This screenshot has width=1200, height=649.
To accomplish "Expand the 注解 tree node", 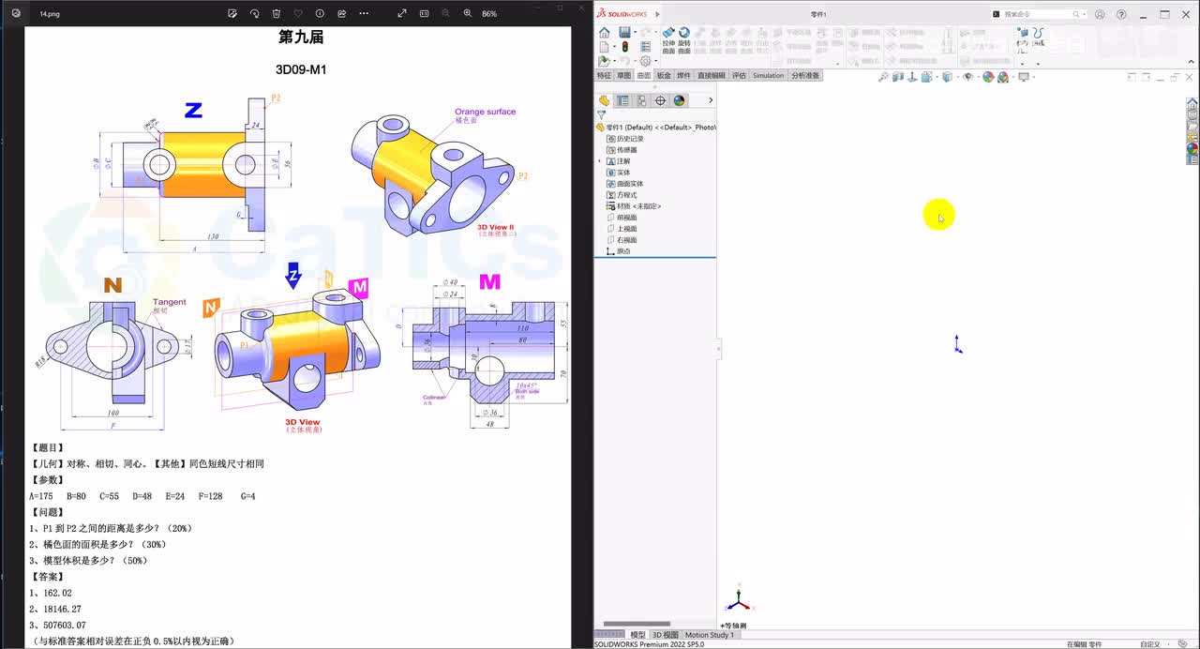I will pyautogui.click(x=600, y=161).
